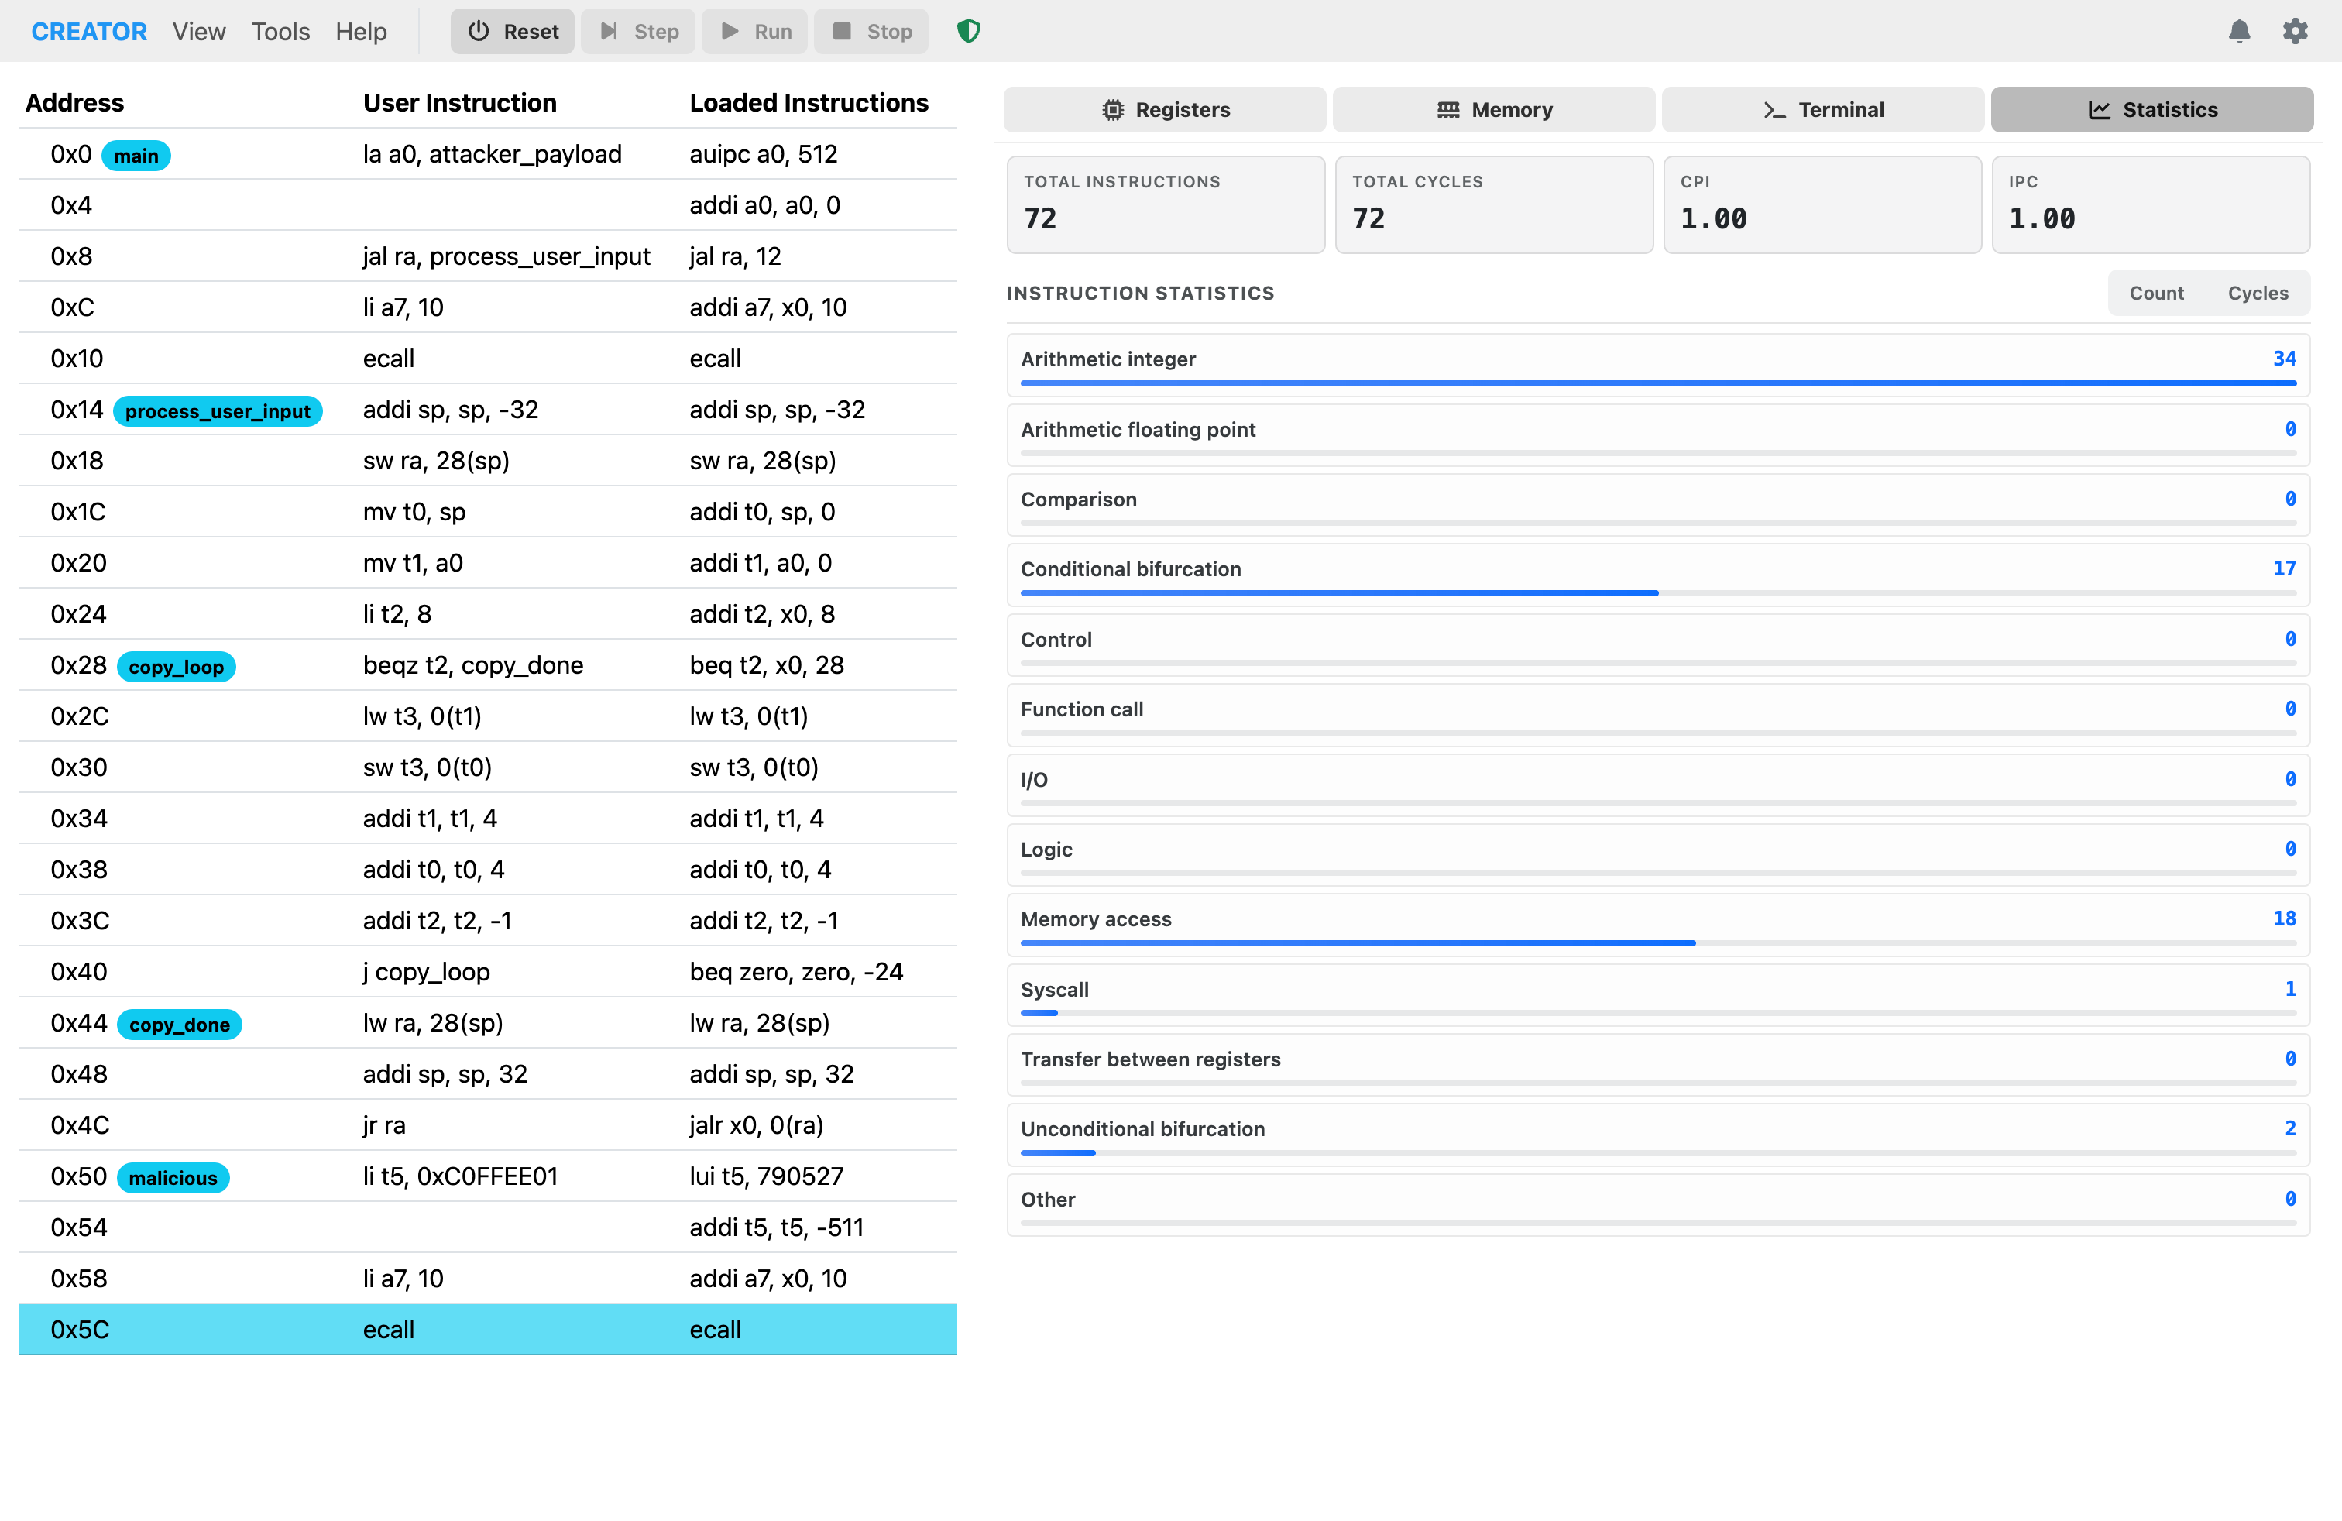
Task: Switch to the Registers tab
Action: click(x=1164, y=109)
